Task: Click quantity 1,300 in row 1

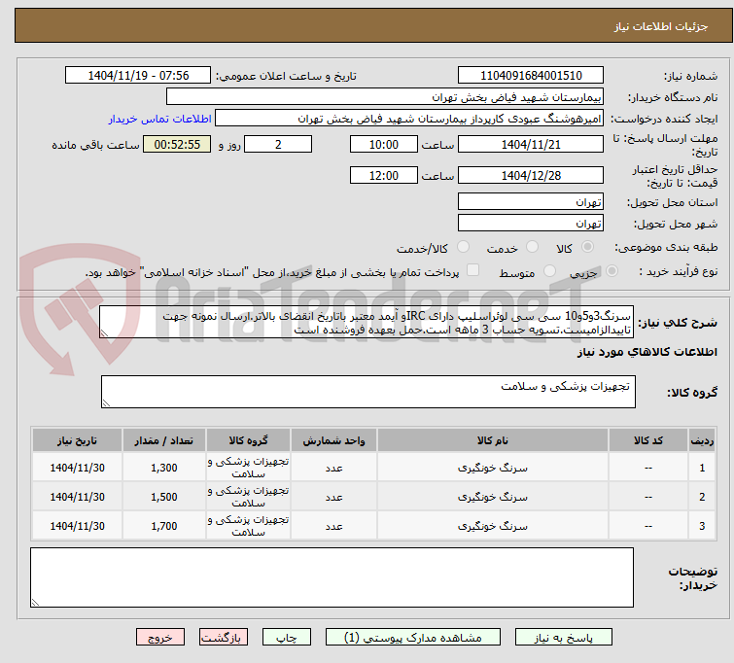Action: [164, 468]
